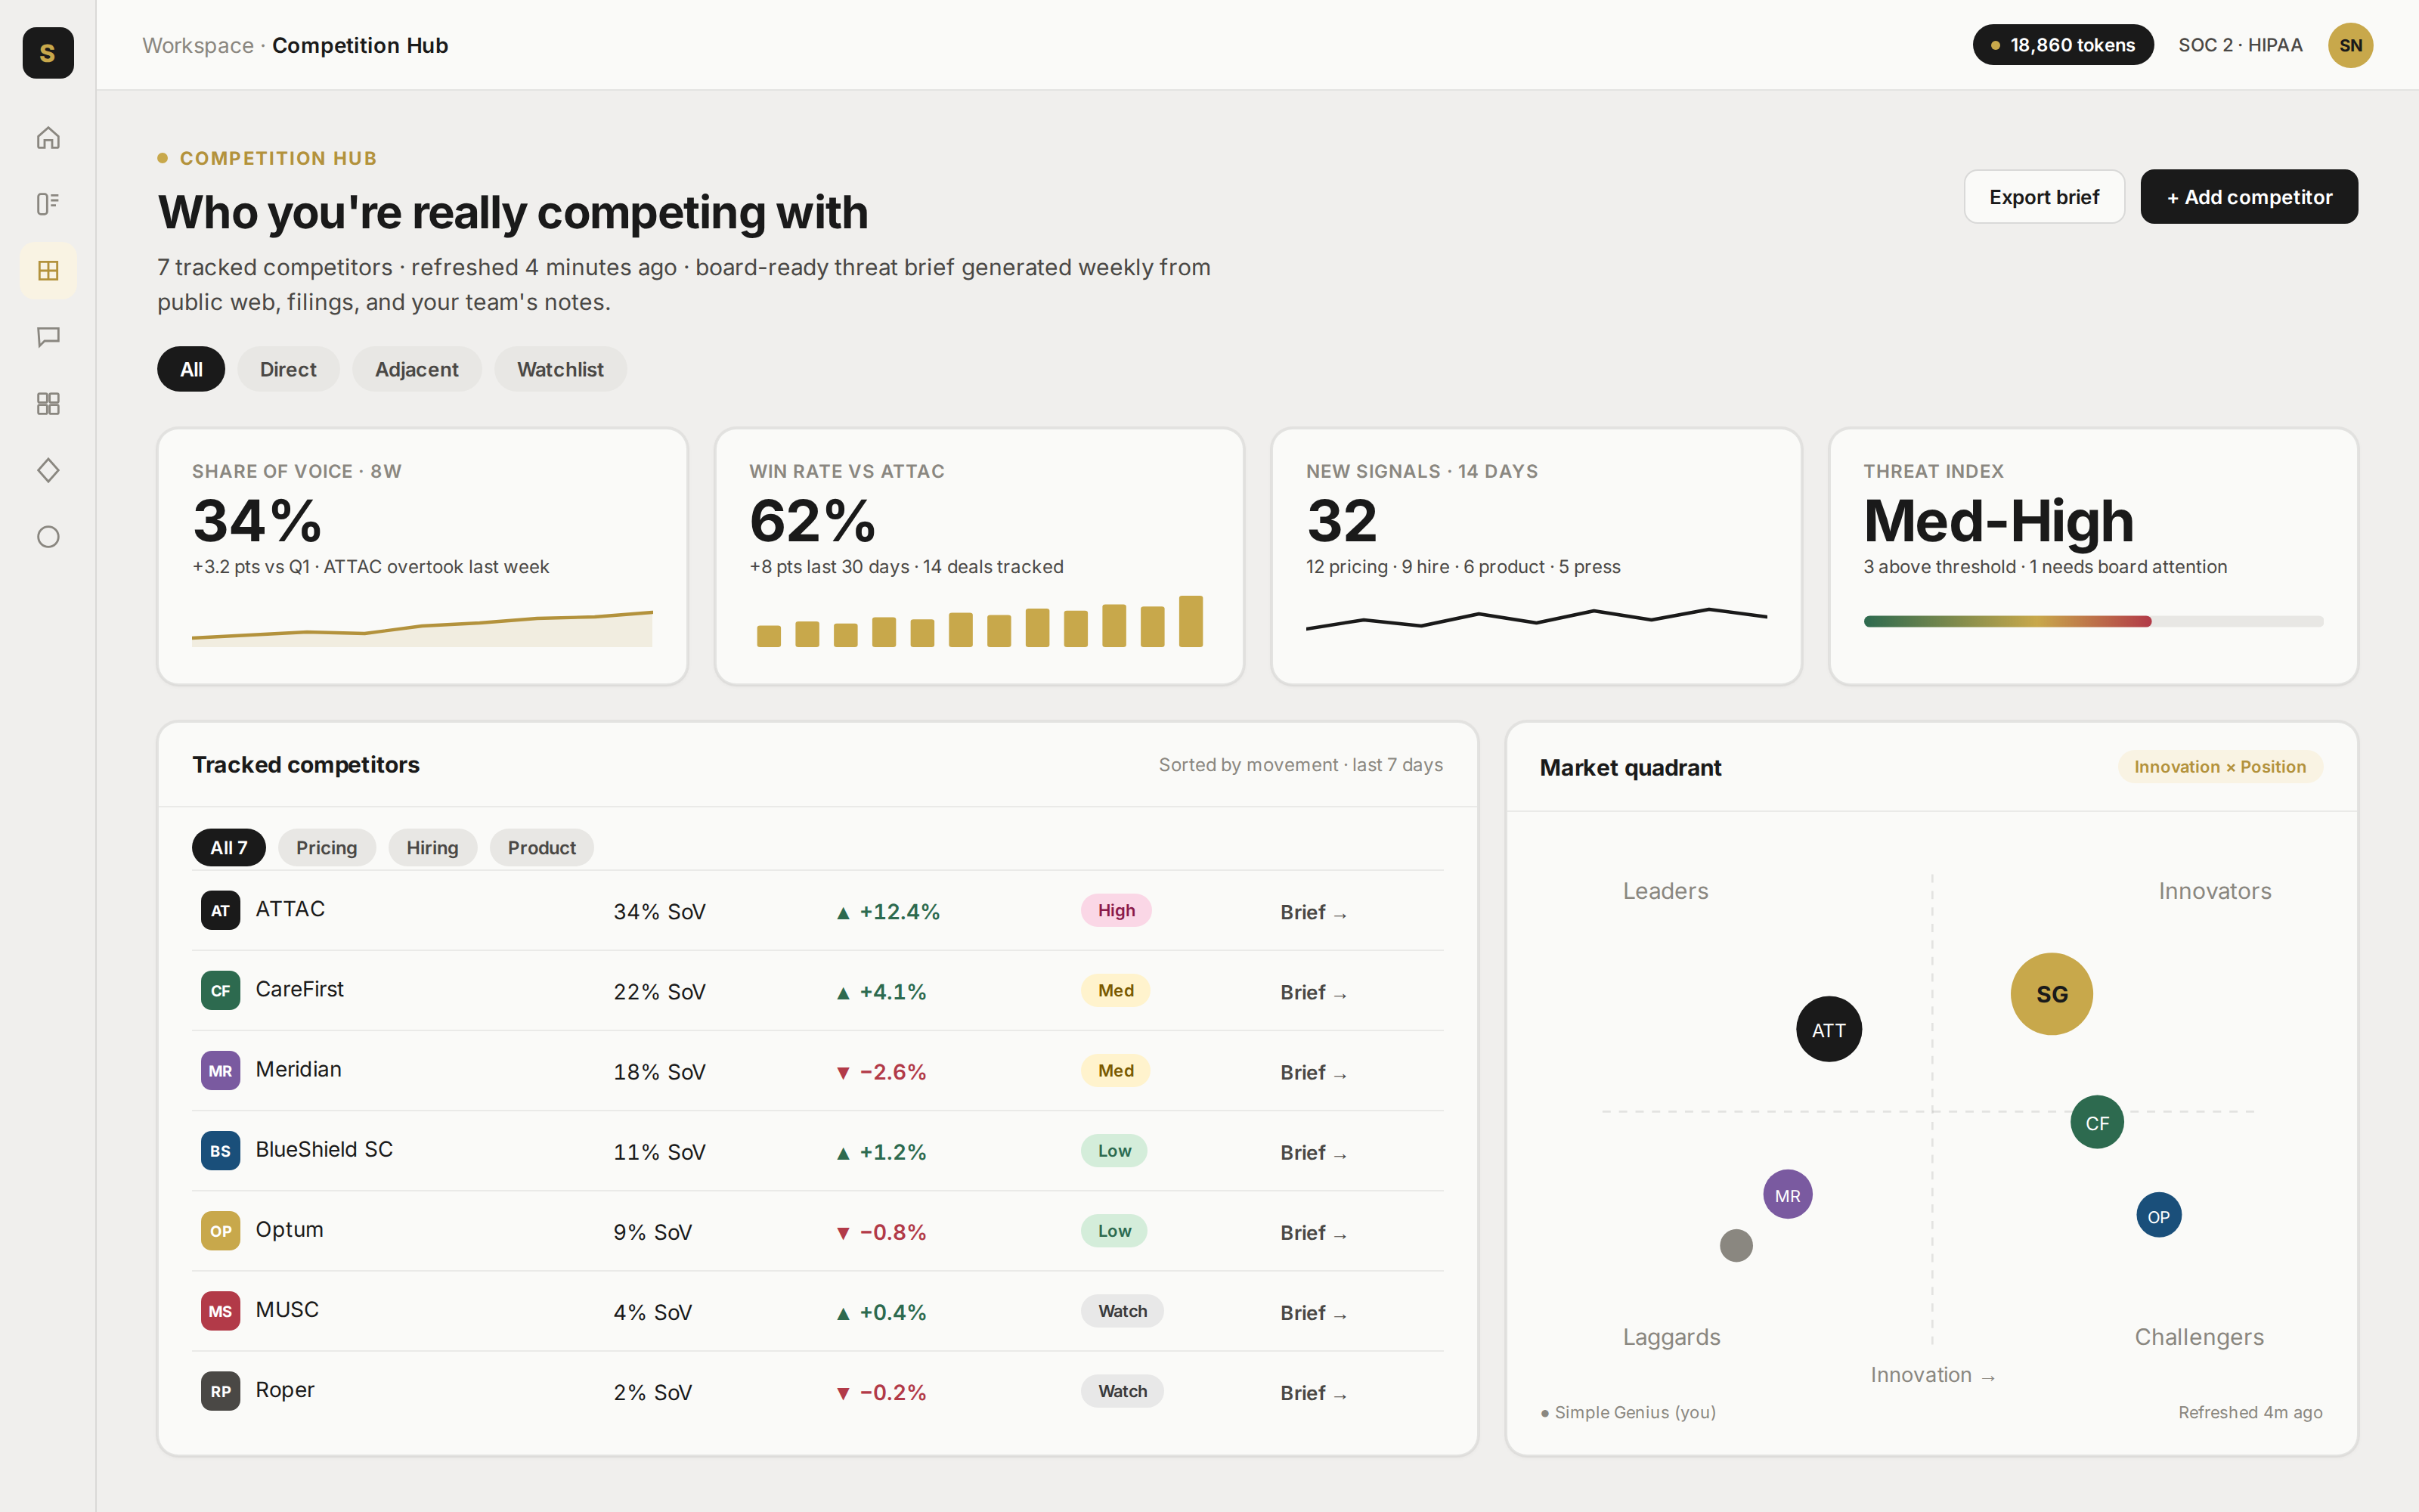Open the Brief link for Meridian

click(1314, 1072)
